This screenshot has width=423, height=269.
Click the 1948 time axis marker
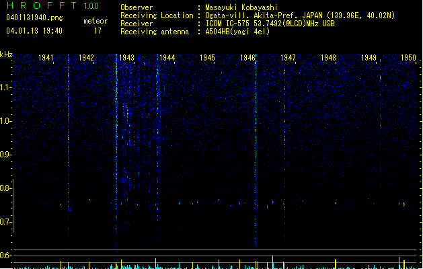pyautogui.click(x=328, y=58)
